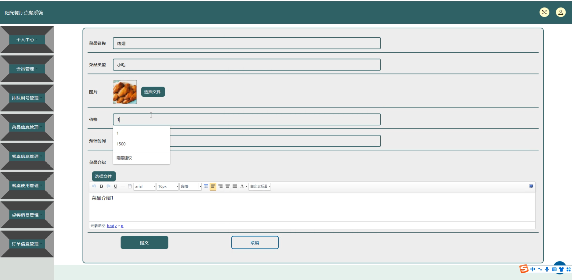Expand 菜品信息管理 sidebar menu
572x280 pixels.
[x=27, y=127]
